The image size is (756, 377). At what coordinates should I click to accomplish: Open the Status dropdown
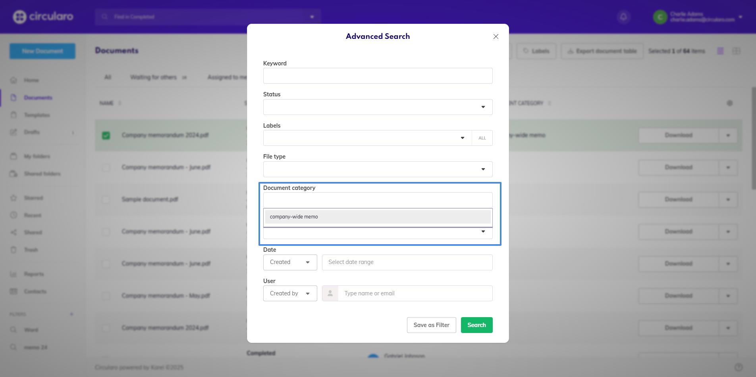(378, 107)
